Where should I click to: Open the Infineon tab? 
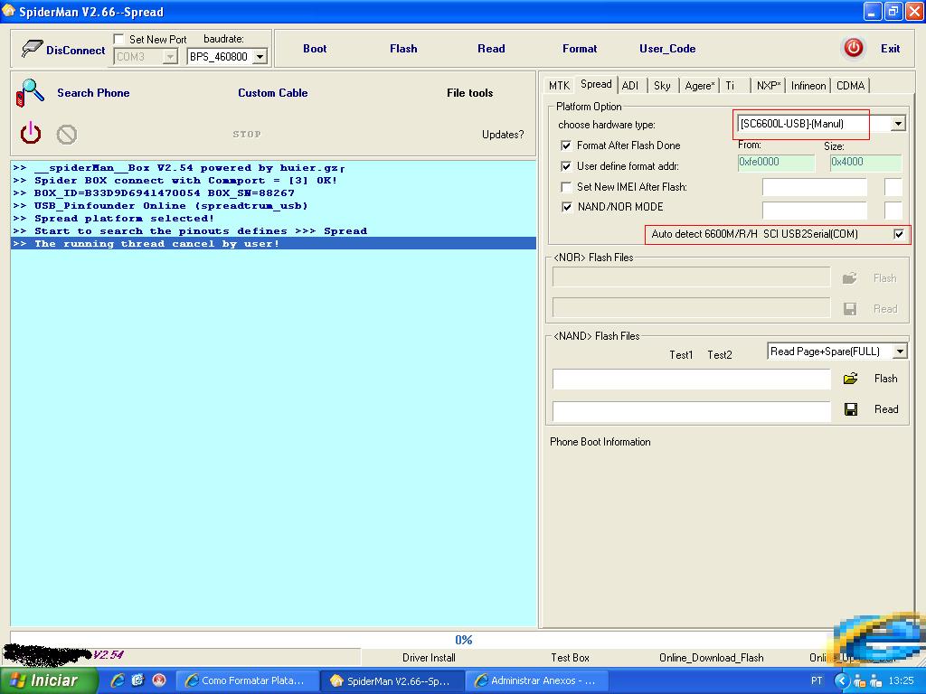coord(808,86)
